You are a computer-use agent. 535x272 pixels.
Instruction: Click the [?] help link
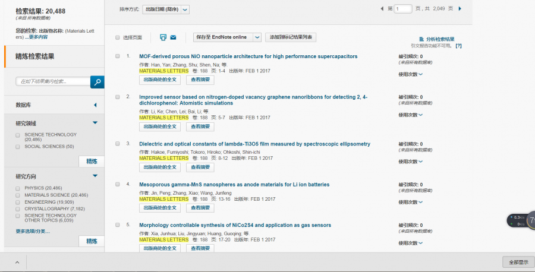[x=458, y=46]
